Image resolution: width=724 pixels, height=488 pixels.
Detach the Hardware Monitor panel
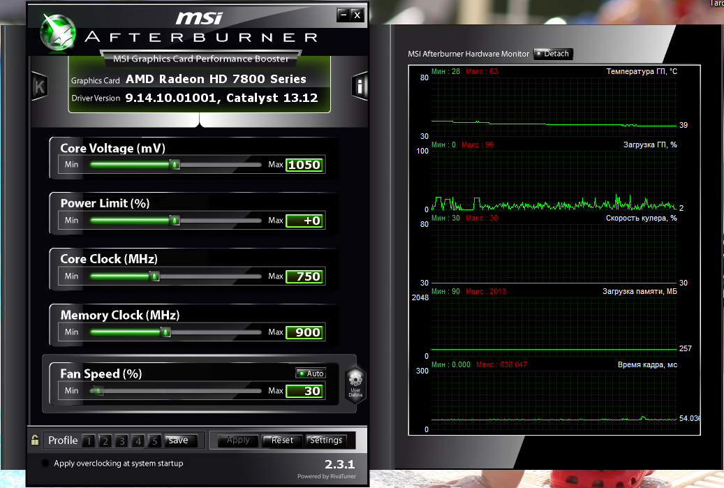[x=553, y=54]
